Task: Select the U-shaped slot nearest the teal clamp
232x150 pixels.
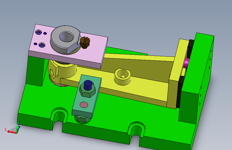Action: pos(59,118)
